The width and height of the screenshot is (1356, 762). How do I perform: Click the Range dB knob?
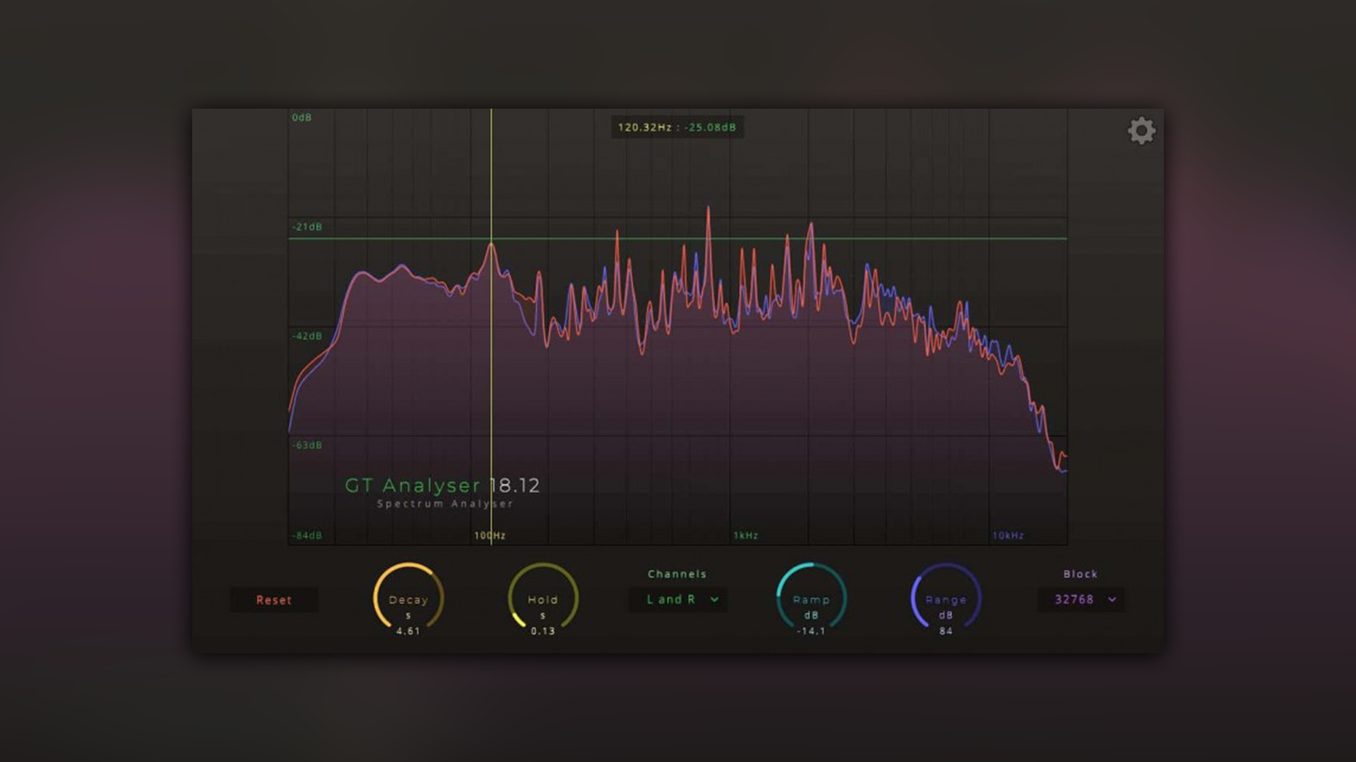click(946, 597)
